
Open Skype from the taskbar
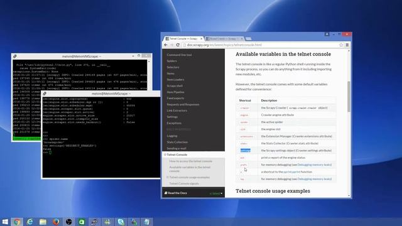[121, 222]
